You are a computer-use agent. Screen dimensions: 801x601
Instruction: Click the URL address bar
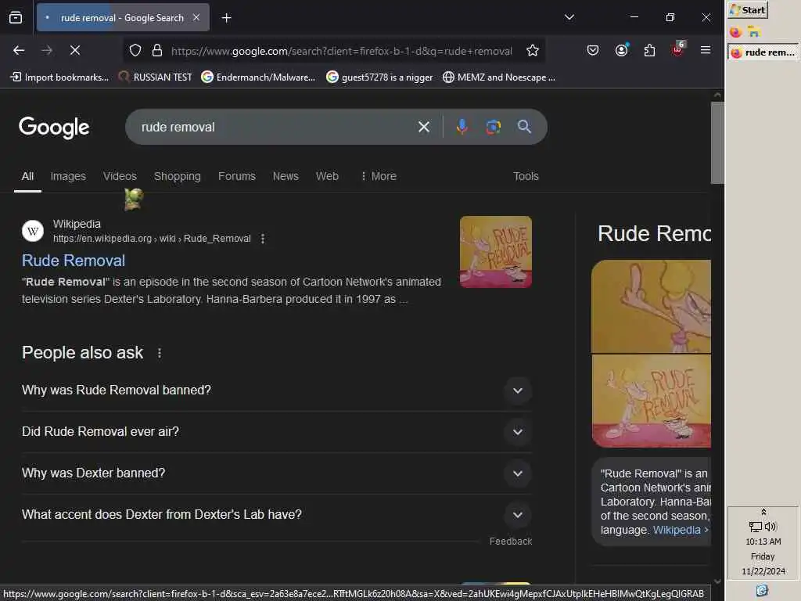coord(341,51)
